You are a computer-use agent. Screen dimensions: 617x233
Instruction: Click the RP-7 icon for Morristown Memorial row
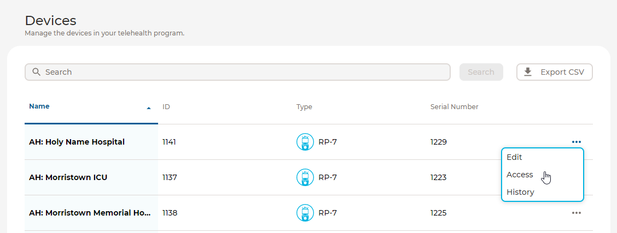(305, 213)
